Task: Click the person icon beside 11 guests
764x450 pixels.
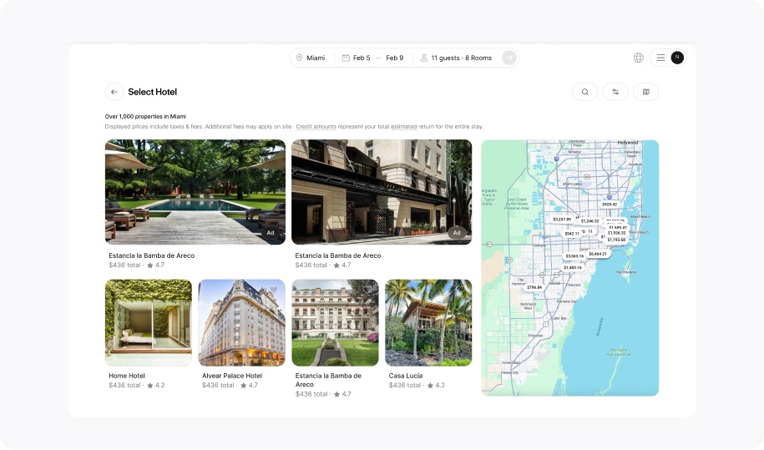Action: click(424, 58)
